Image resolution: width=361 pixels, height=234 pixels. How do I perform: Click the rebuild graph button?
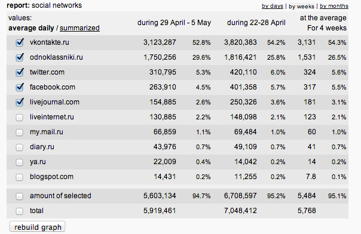tap(37, 227)
